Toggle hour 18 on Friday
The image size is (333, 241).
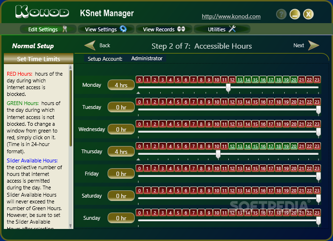278,168
